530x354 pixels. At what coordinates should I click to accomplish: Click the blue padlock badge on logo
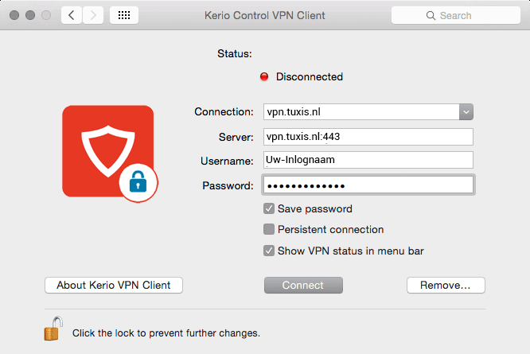click(138, 185)
